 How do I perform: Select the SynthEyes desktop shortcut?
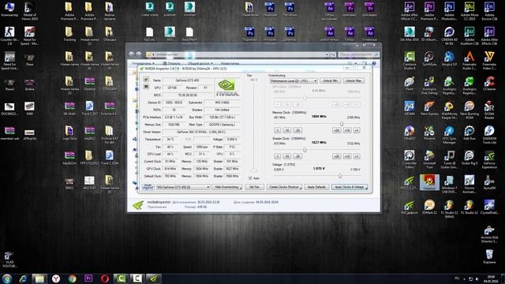click(x=429, y=58)
